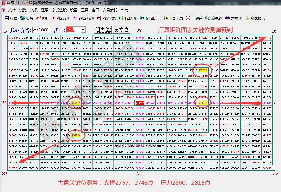Open the 江恩 menu

(x=45, y=10)
